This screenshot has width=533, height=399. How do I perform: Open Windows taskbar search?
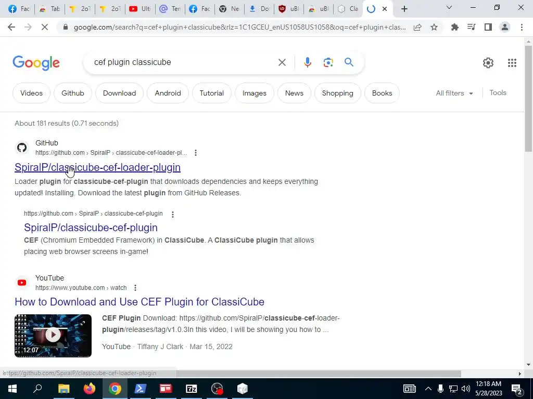[x=37, y=389]
